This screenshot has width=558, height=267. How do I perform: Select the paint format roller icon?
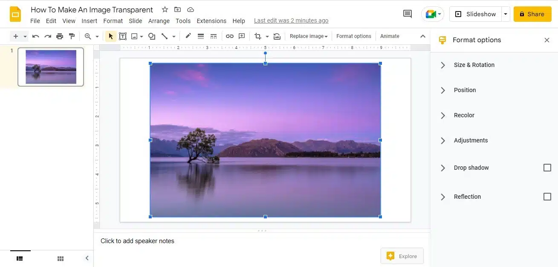(x=72, y=36)
